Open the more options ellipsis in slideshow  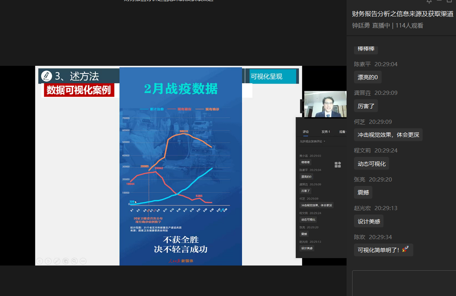pyautogui.click(x=83, y=261)
